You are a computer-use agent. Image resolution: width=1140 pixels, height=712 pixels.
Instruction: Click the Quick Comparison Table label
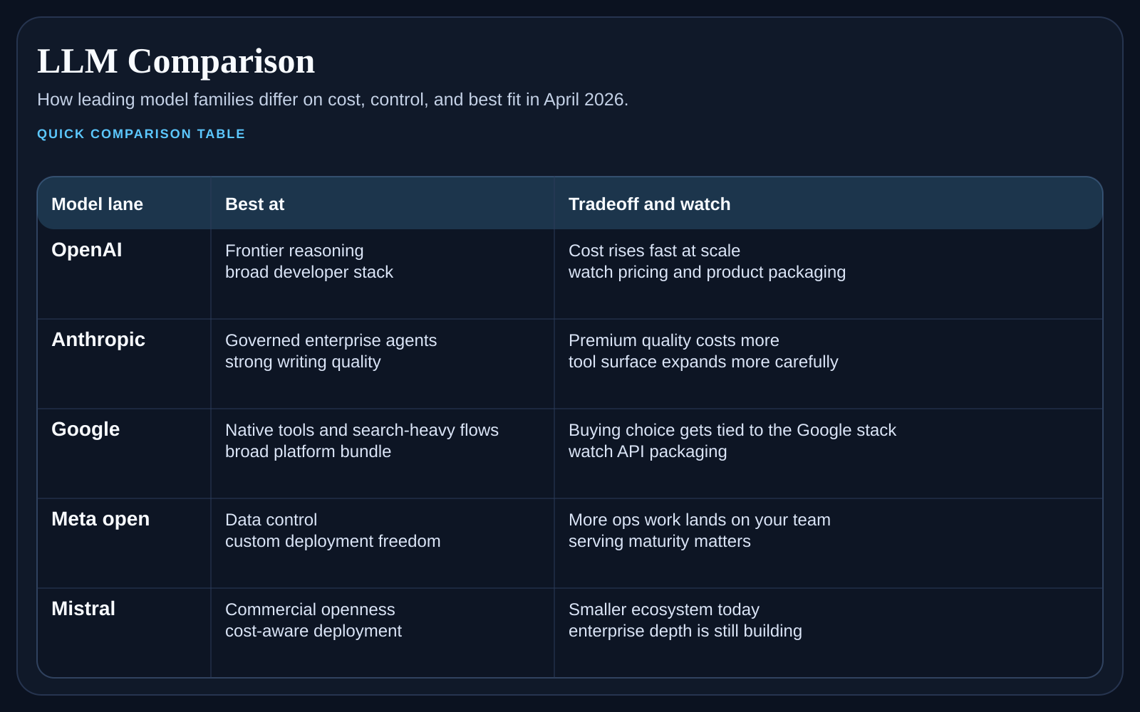pyautogui.click(x=141, y=134)
